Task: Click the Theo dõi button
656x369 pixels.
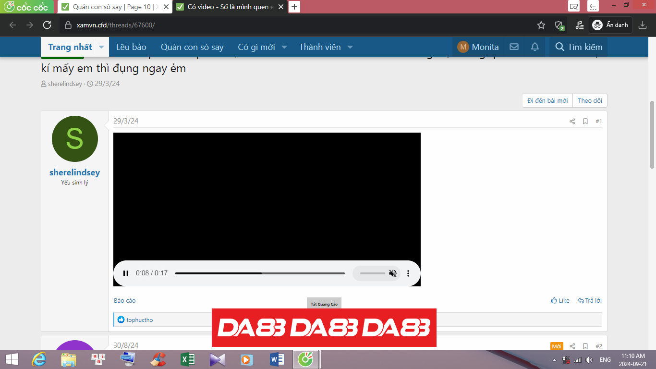Action: point(590,100)
